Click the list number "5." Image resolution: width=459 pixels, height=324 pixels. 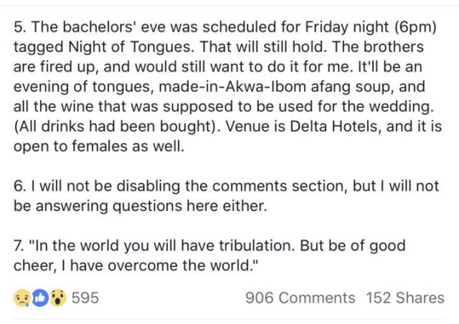pos(20,27)
